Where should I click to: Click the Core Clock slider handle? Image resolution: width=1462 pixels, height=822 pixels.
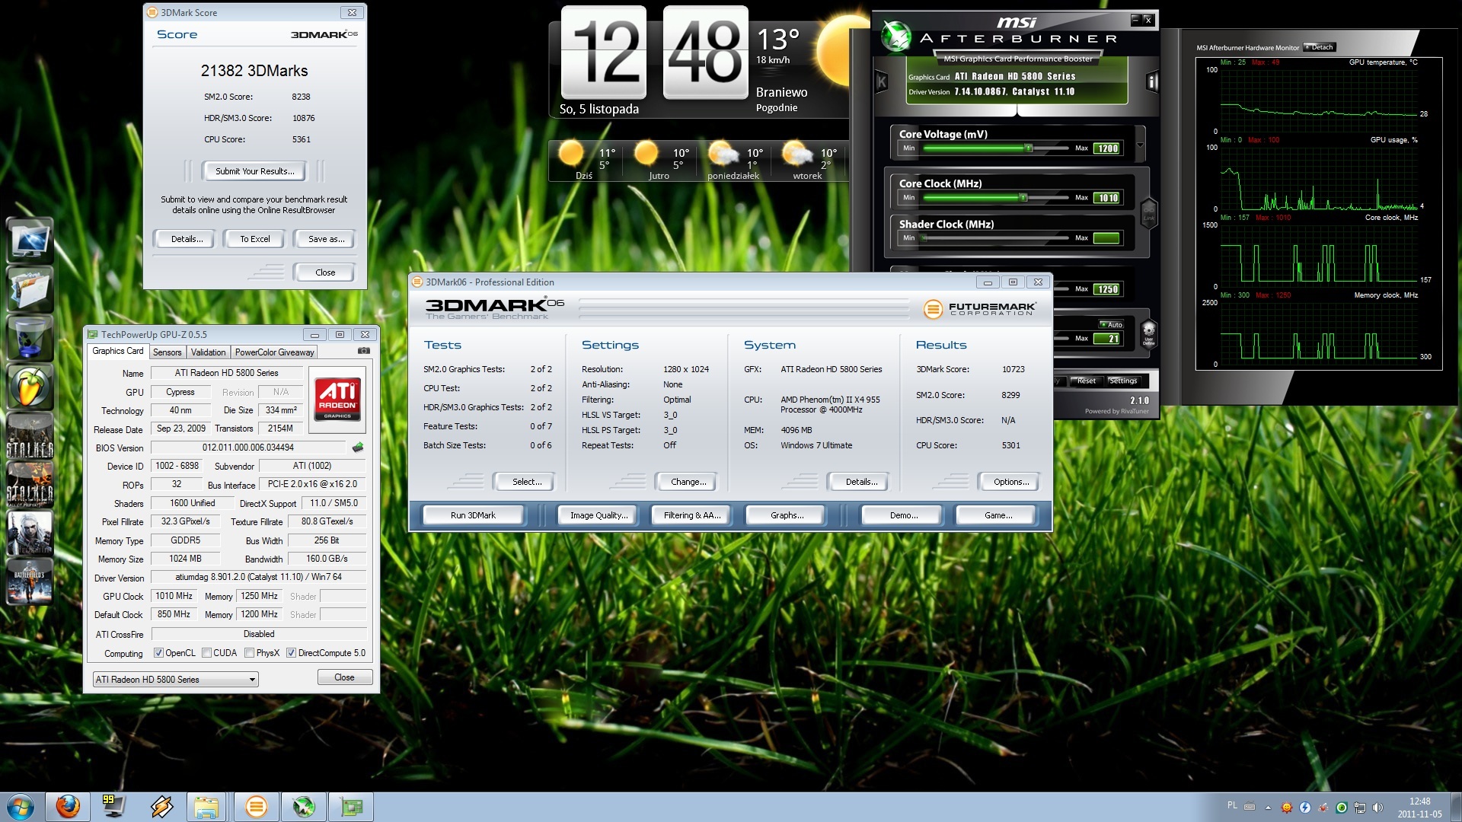[x=1023, y=198]
